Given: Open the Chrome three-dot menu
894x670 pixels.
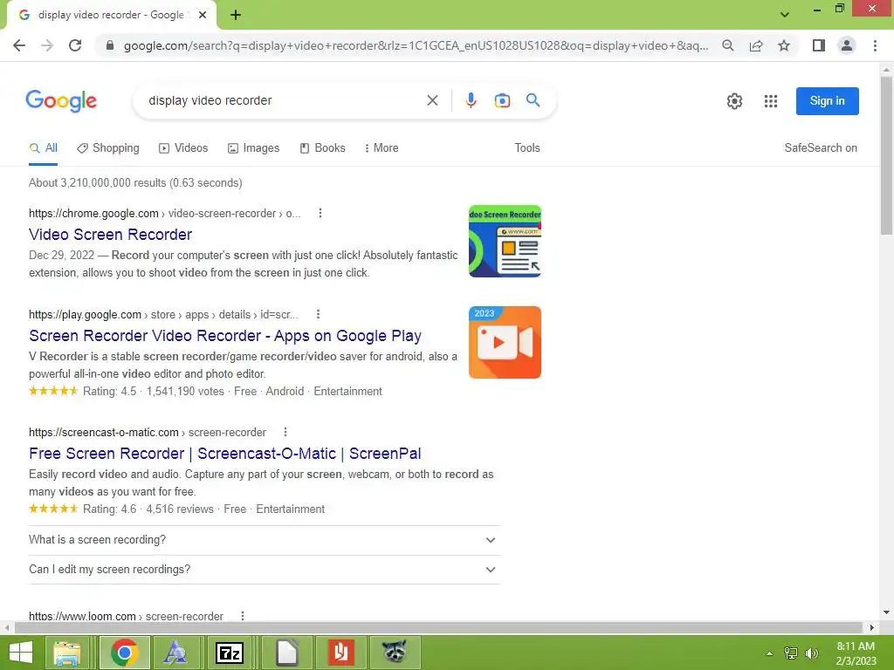Looking at the screenshot, I should pyautogui.click(x=875, y=45).
